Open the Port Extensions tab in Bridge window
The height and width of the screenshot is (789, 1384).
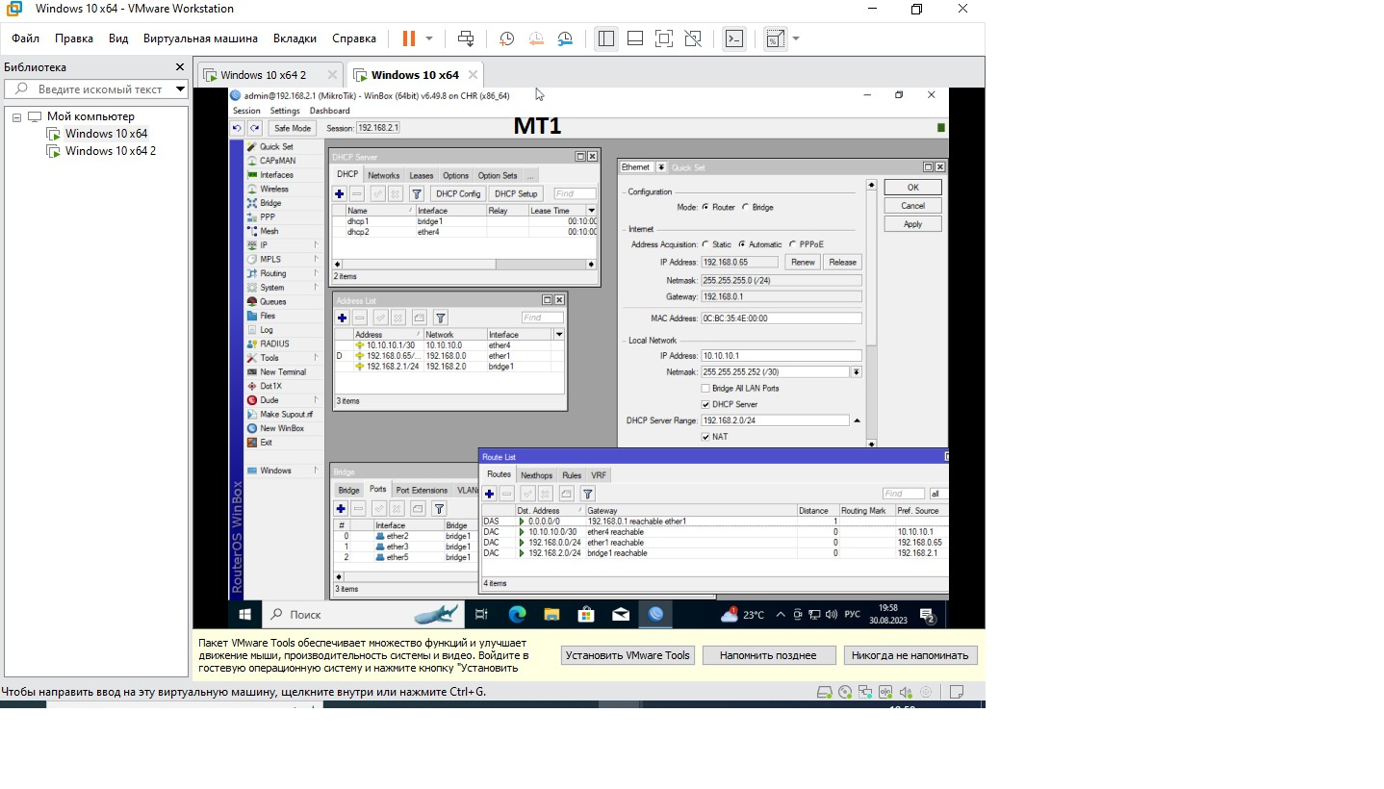coord(422,490)
